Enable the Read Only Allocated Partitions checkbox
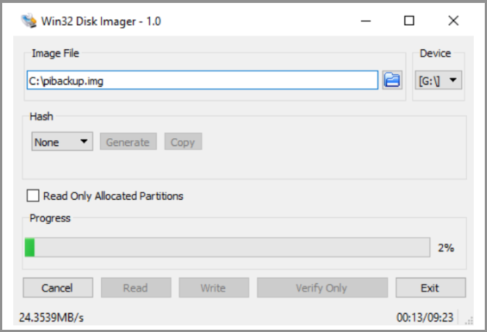 tap(33, 196)
